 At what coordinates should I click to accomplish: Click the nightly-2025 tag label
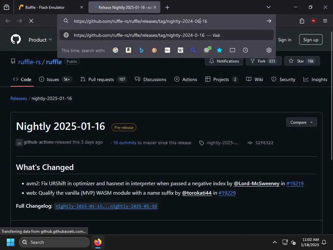[222, 143]
